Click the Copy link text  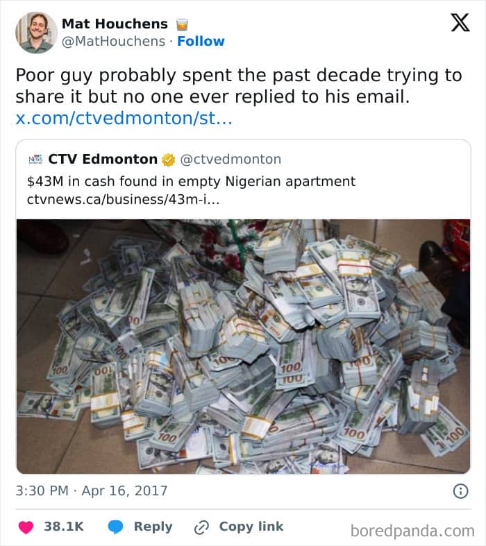[x=251, y=527]
